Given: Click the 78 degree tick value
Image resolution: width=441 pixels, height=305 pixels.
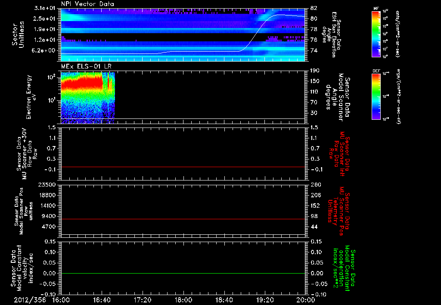Looking at the screenshot, I should point(314,29).
